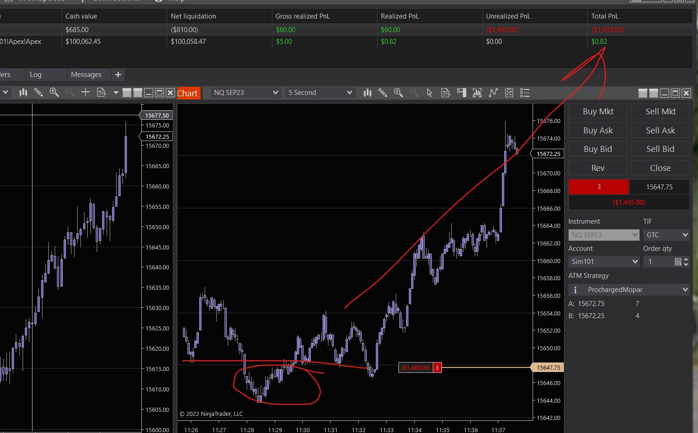Maximize the NQ SEP23 chart window

(x=675, y=93)
